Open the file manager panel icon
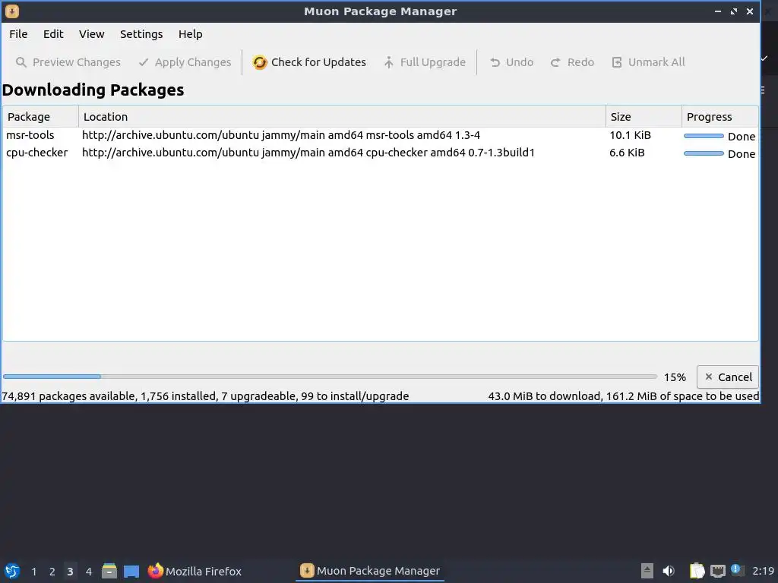 pos(109,571)
